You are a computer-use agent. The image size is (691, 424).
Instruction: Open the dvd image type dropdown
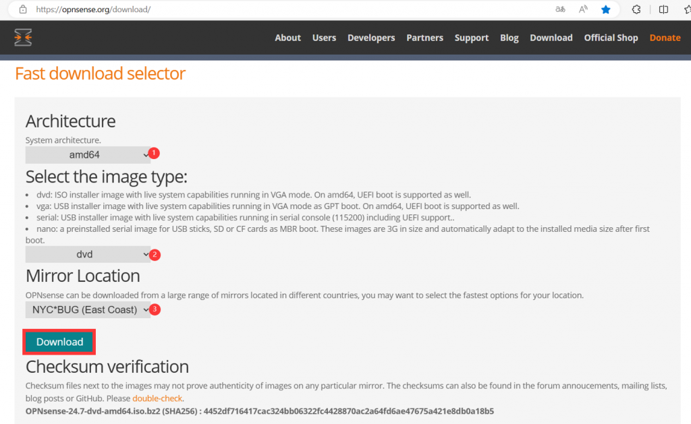[88, 255]
